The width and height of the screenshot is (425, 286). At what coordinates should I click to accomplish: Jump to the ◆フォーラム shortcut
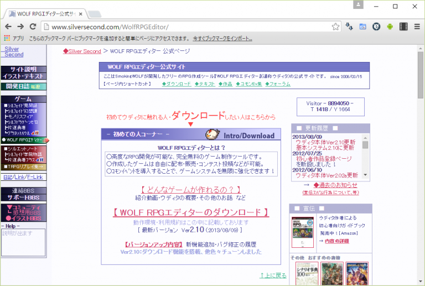pos(278,84)
